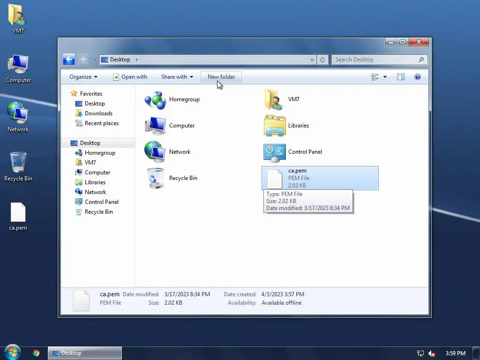Viewport: 480px width, 360px height.
Task: Open the Organize dropdown menu
Action: point(83,77)
